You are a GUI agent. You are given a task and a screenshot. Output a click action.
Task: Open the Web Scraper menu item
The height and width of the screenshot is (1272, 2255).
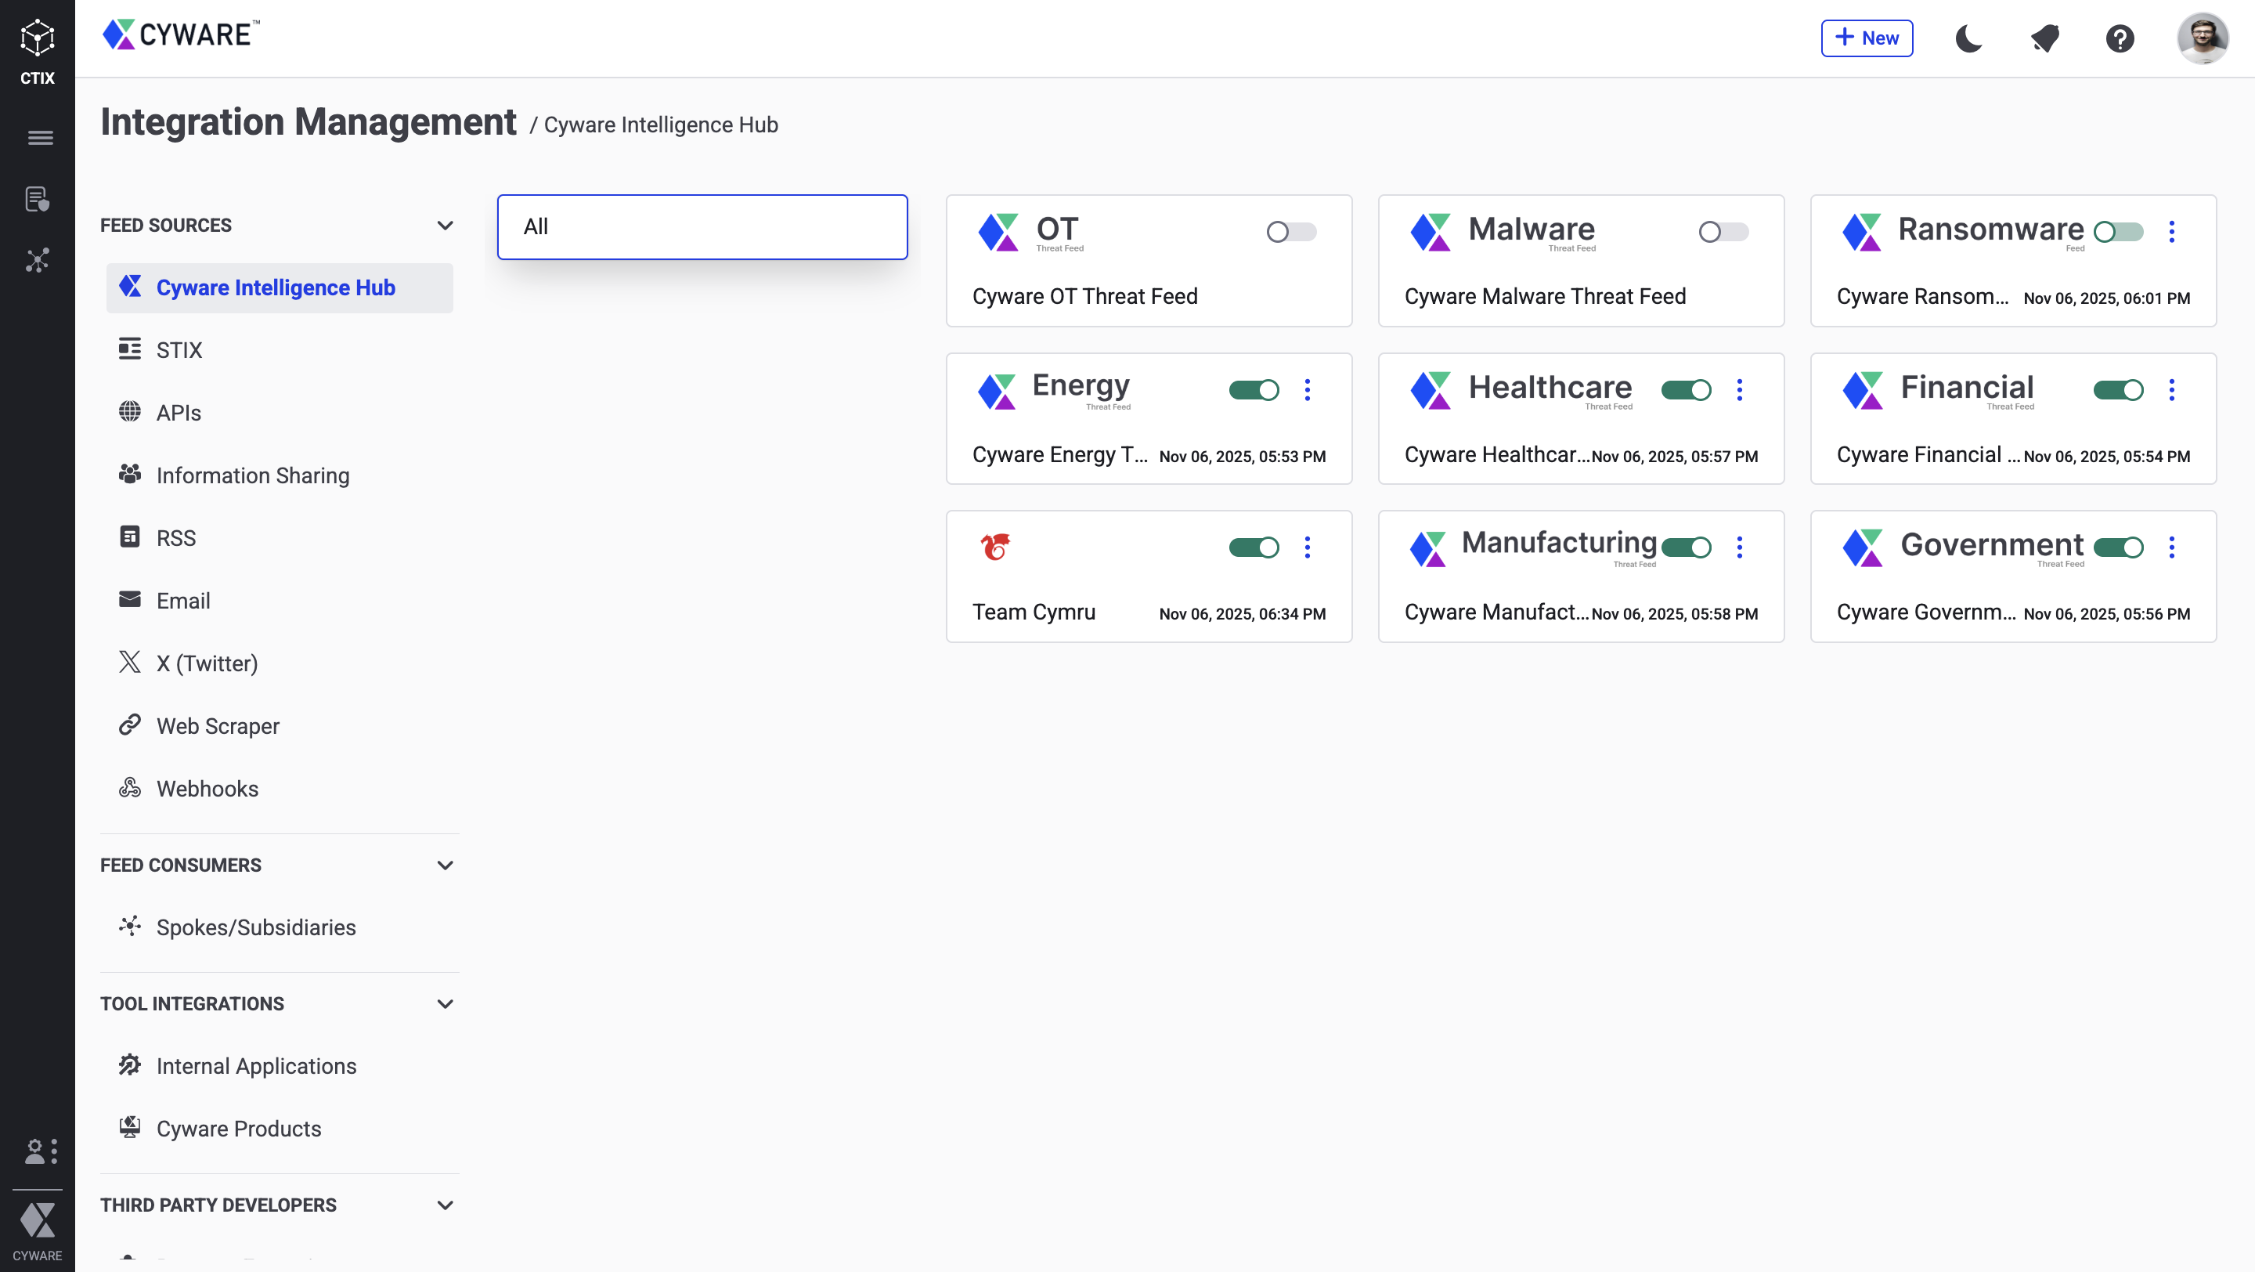point(217,726)
